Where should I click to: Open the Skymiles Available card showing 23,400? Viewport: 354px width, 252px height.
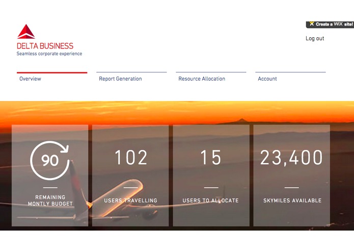(x=292, y=175)
